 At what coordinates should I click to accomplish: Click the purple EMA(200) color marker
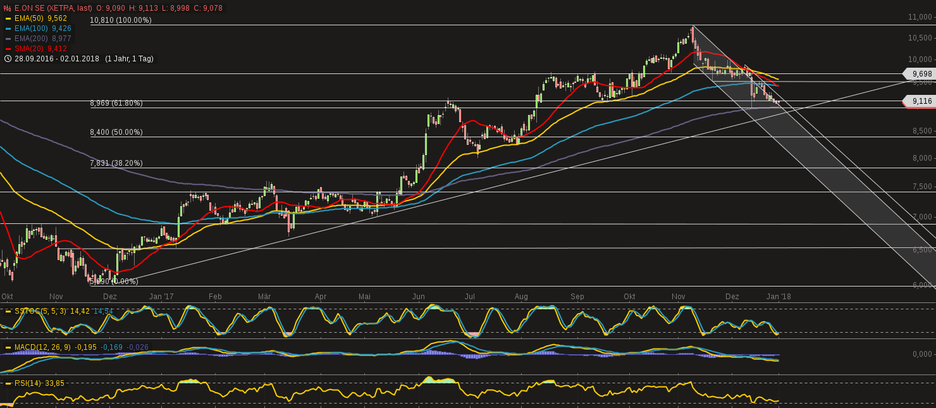click(8, 39)
